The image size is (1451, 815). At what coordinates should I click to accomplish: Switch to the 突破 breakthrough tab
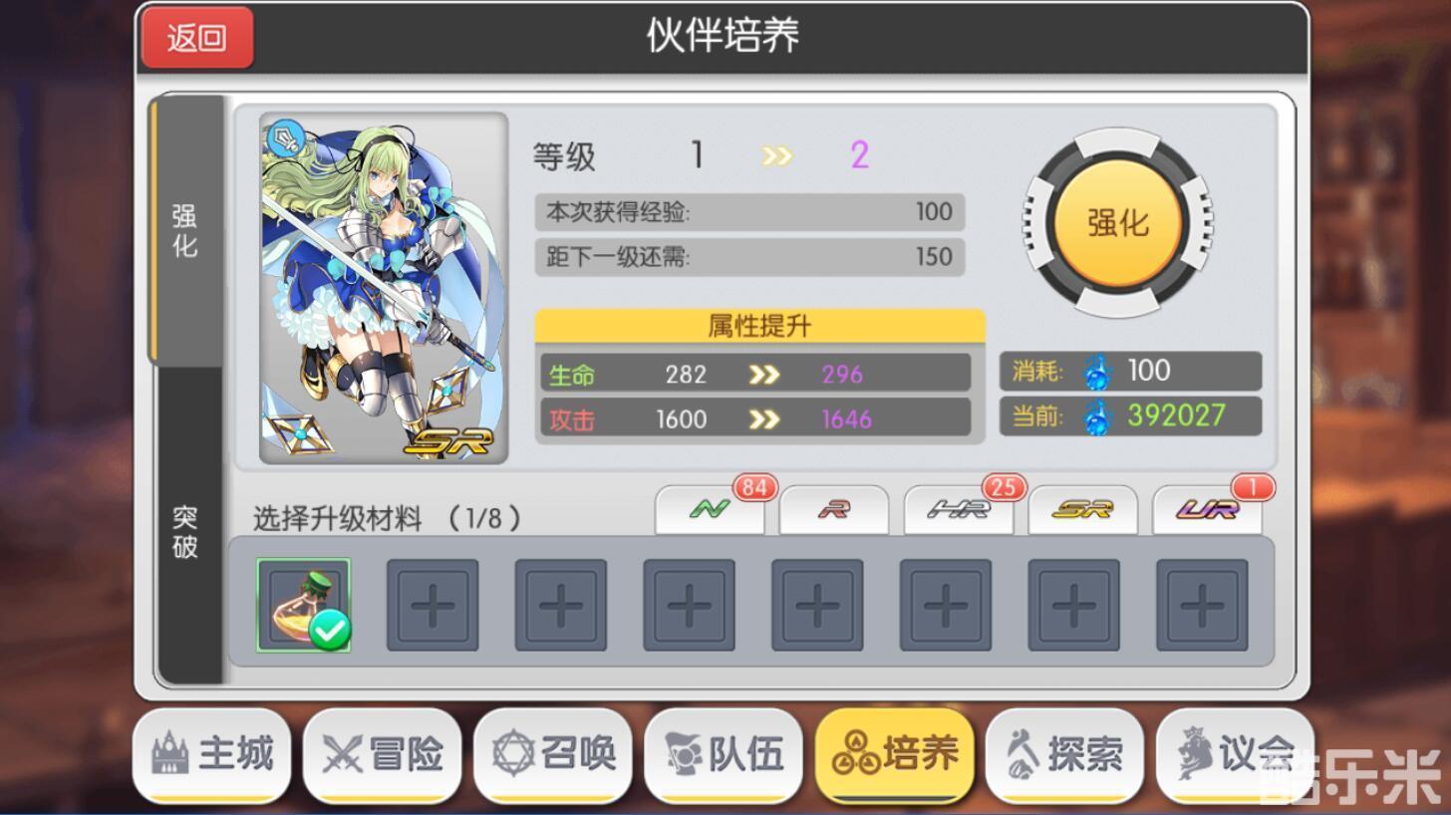tap(185, 531)
